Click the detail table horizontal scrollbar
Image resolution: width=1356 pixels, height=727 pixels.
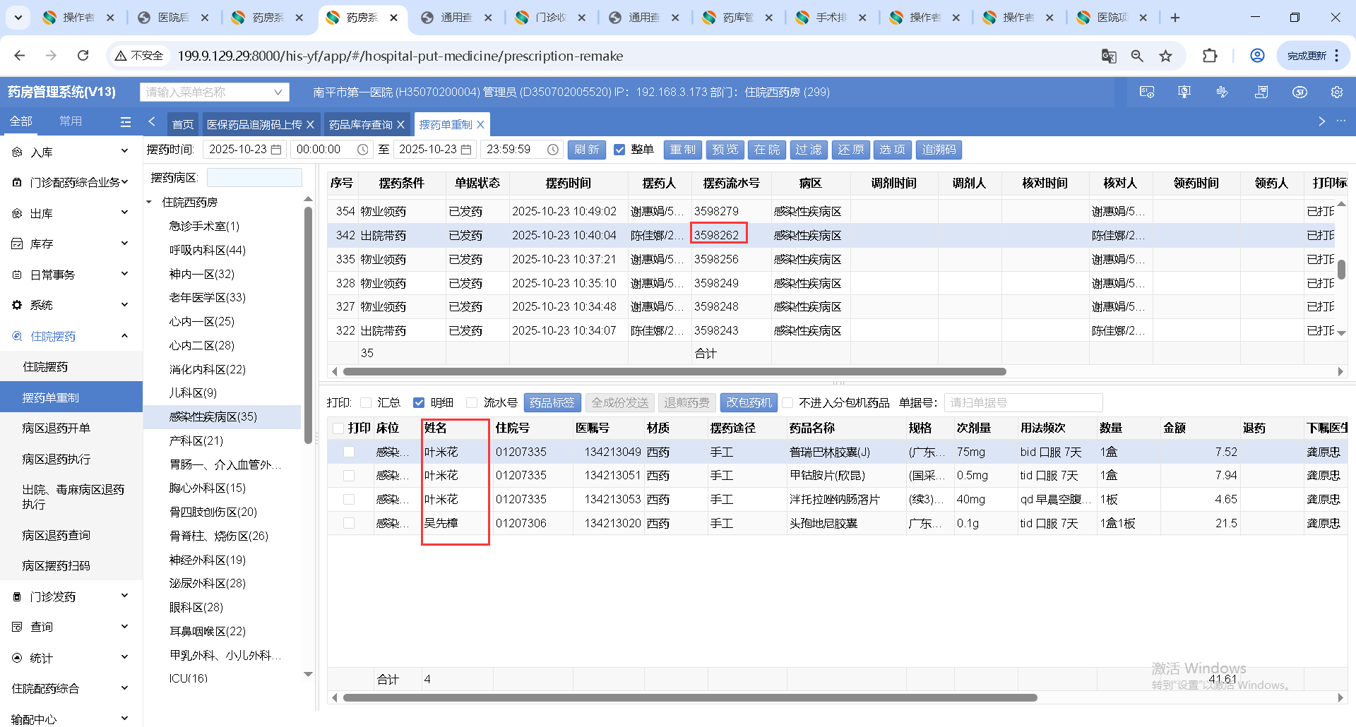690,698
